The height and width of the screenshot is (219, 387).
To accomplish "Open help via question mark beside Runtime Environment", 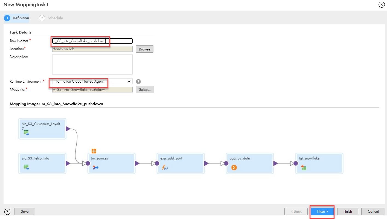I will [139, 81].
